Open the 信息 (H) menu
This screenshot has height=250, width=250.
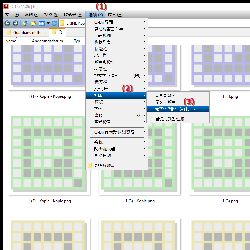point(115,15)
